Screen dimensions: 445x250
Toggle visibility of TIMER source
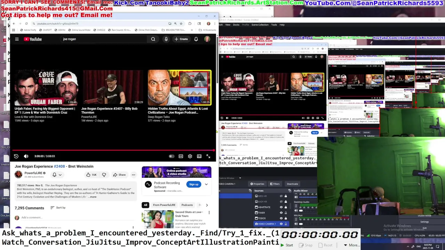281,213
